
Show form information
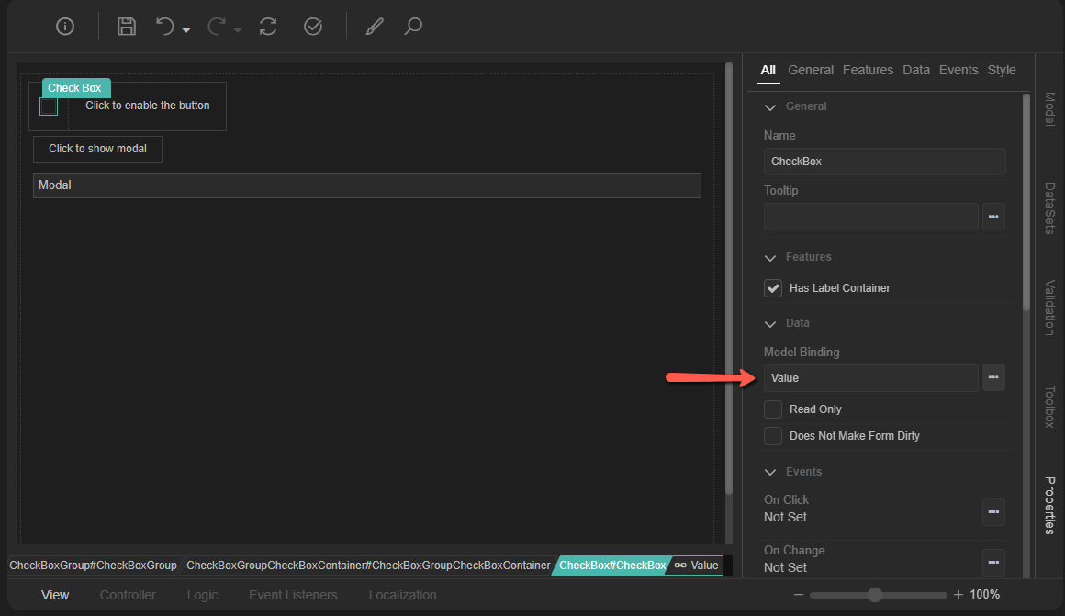click(64, 27)
